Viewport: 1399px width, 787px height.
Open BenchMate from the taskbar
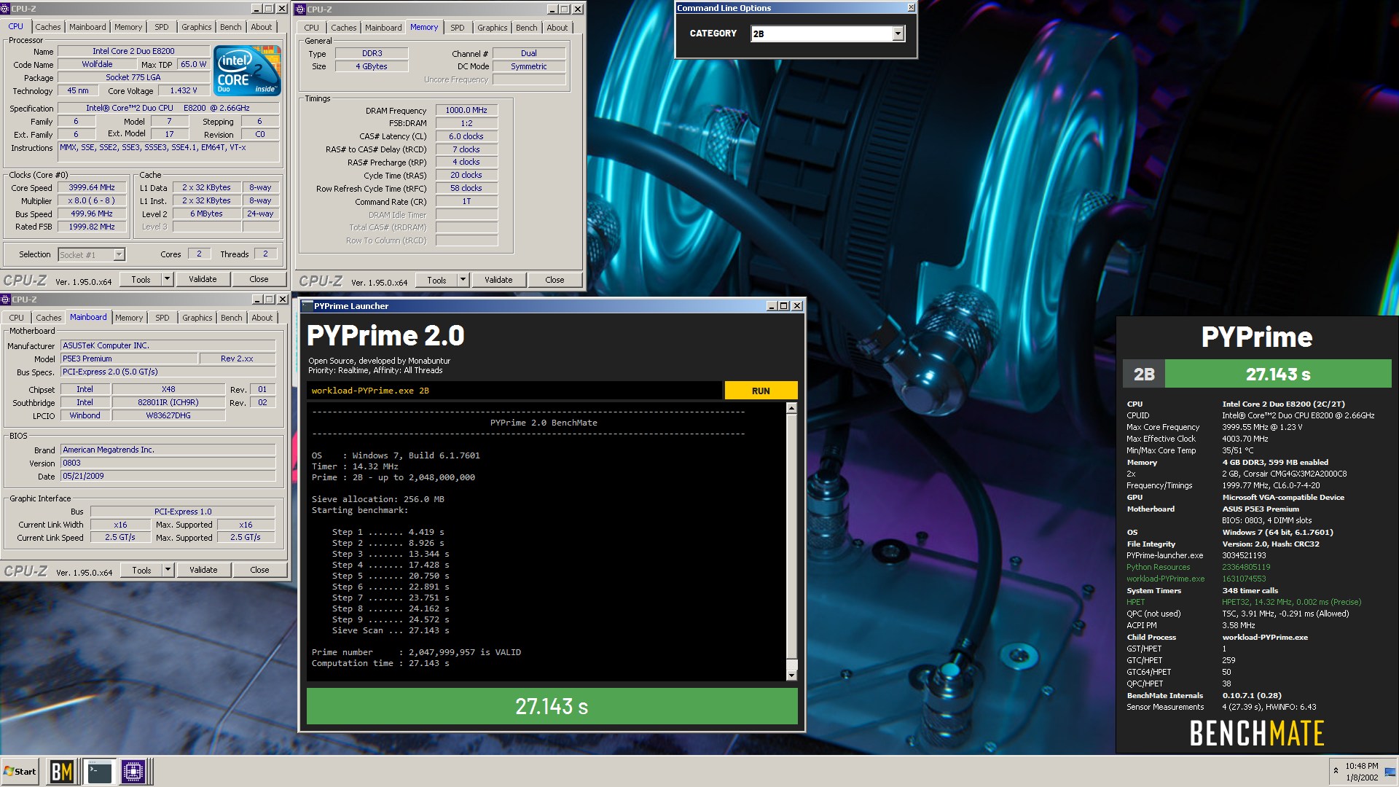[62, 772]
